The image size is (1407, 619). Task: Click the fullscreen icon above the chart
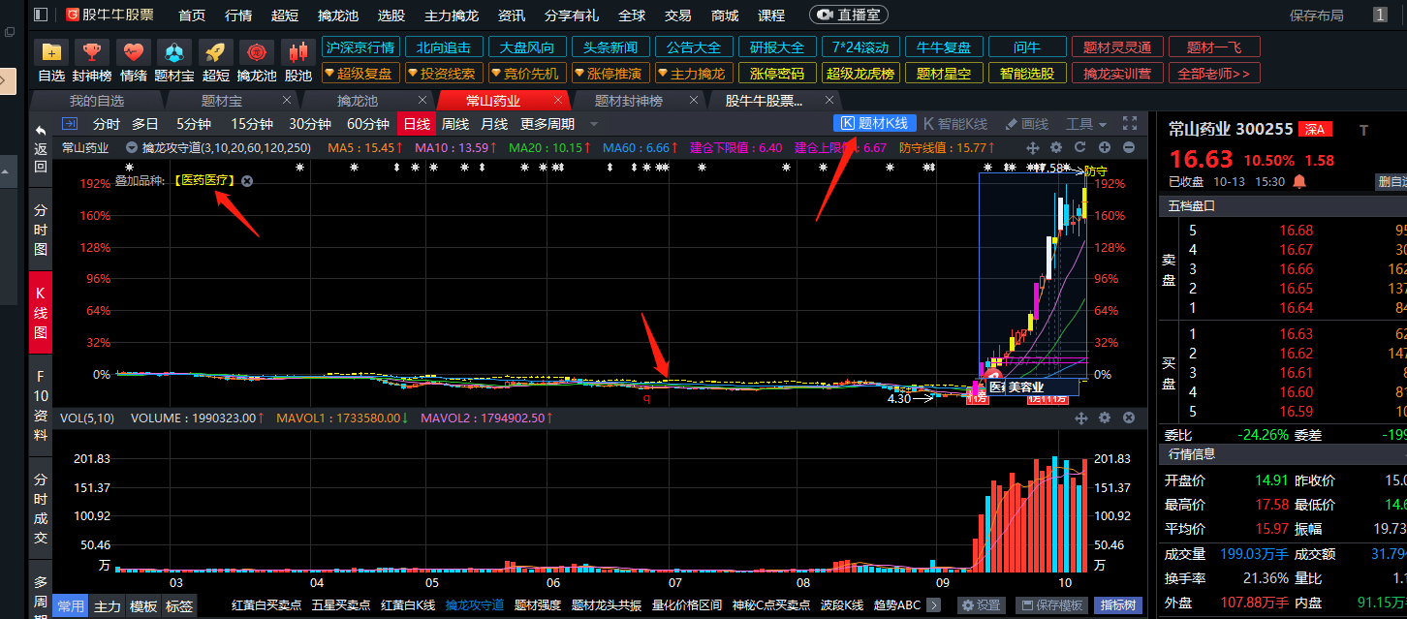pyautogui.click(x=1129, y=123)
